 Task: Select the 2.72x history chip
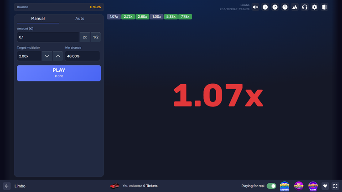click(128, 17)
